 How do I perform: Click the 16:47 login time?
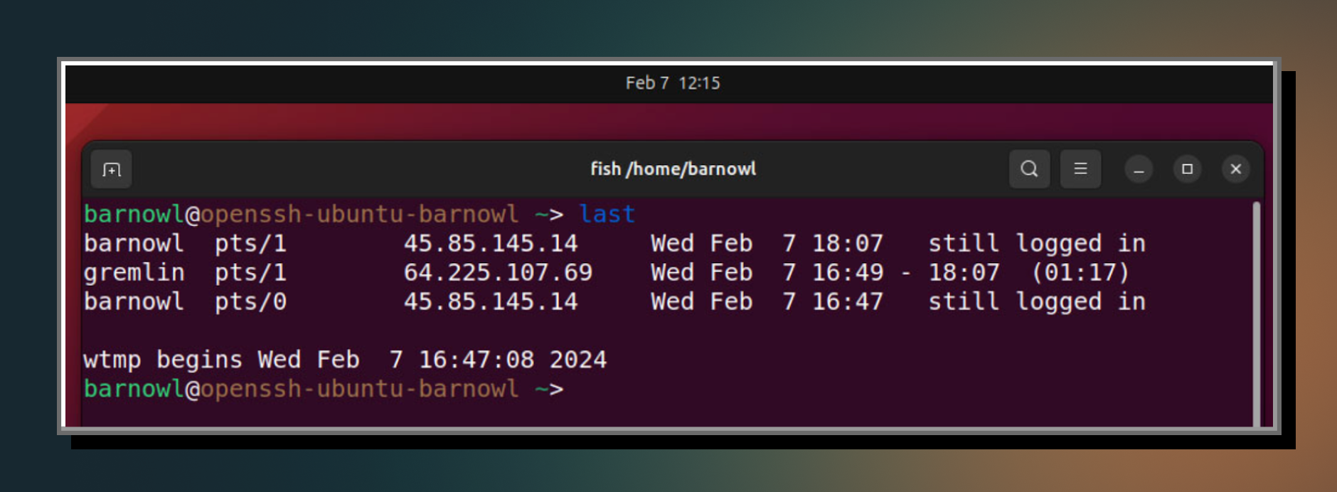tap(847, 301)
